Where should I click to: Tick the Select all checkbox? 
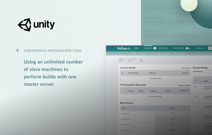tap(188, 90)
